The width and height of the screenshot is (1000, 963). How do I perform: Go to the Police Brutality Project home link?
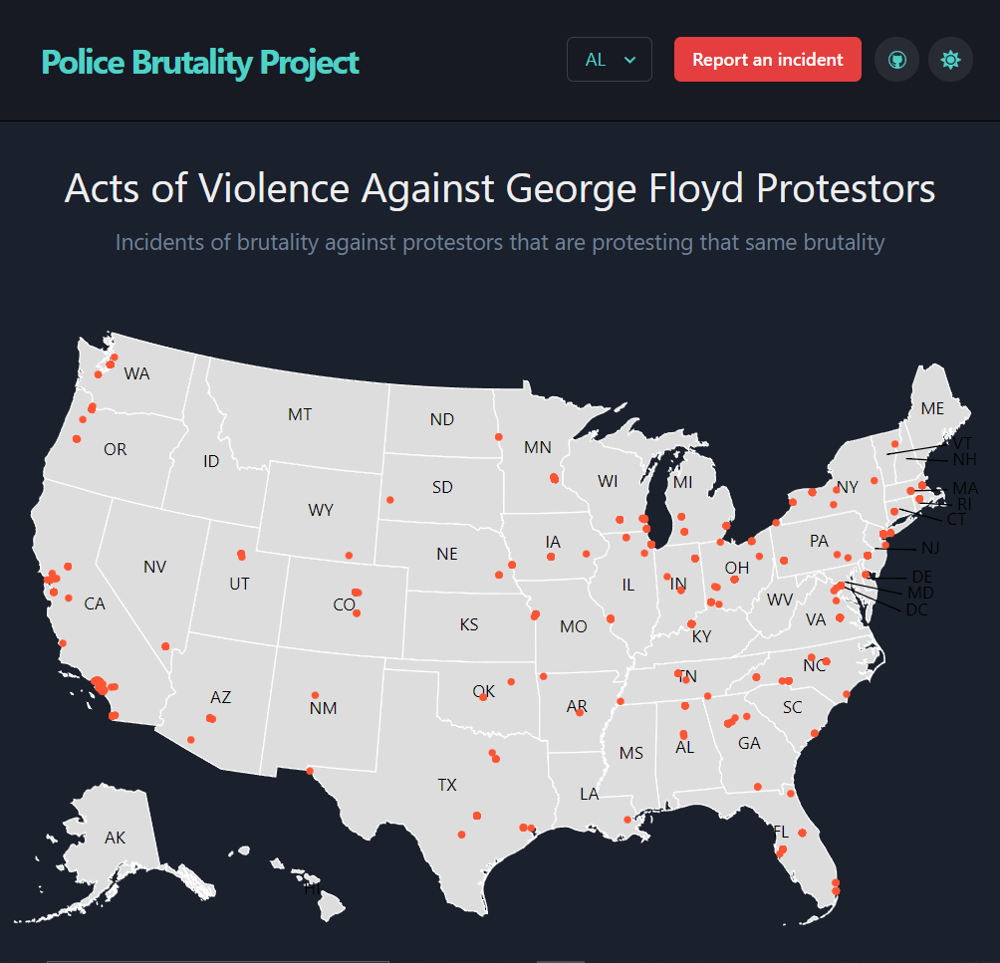point(200,63)
